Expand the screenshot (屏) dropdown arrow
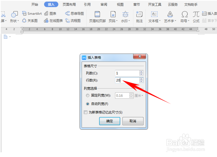This screenshot has height=157, width=217. coord(6,21)
